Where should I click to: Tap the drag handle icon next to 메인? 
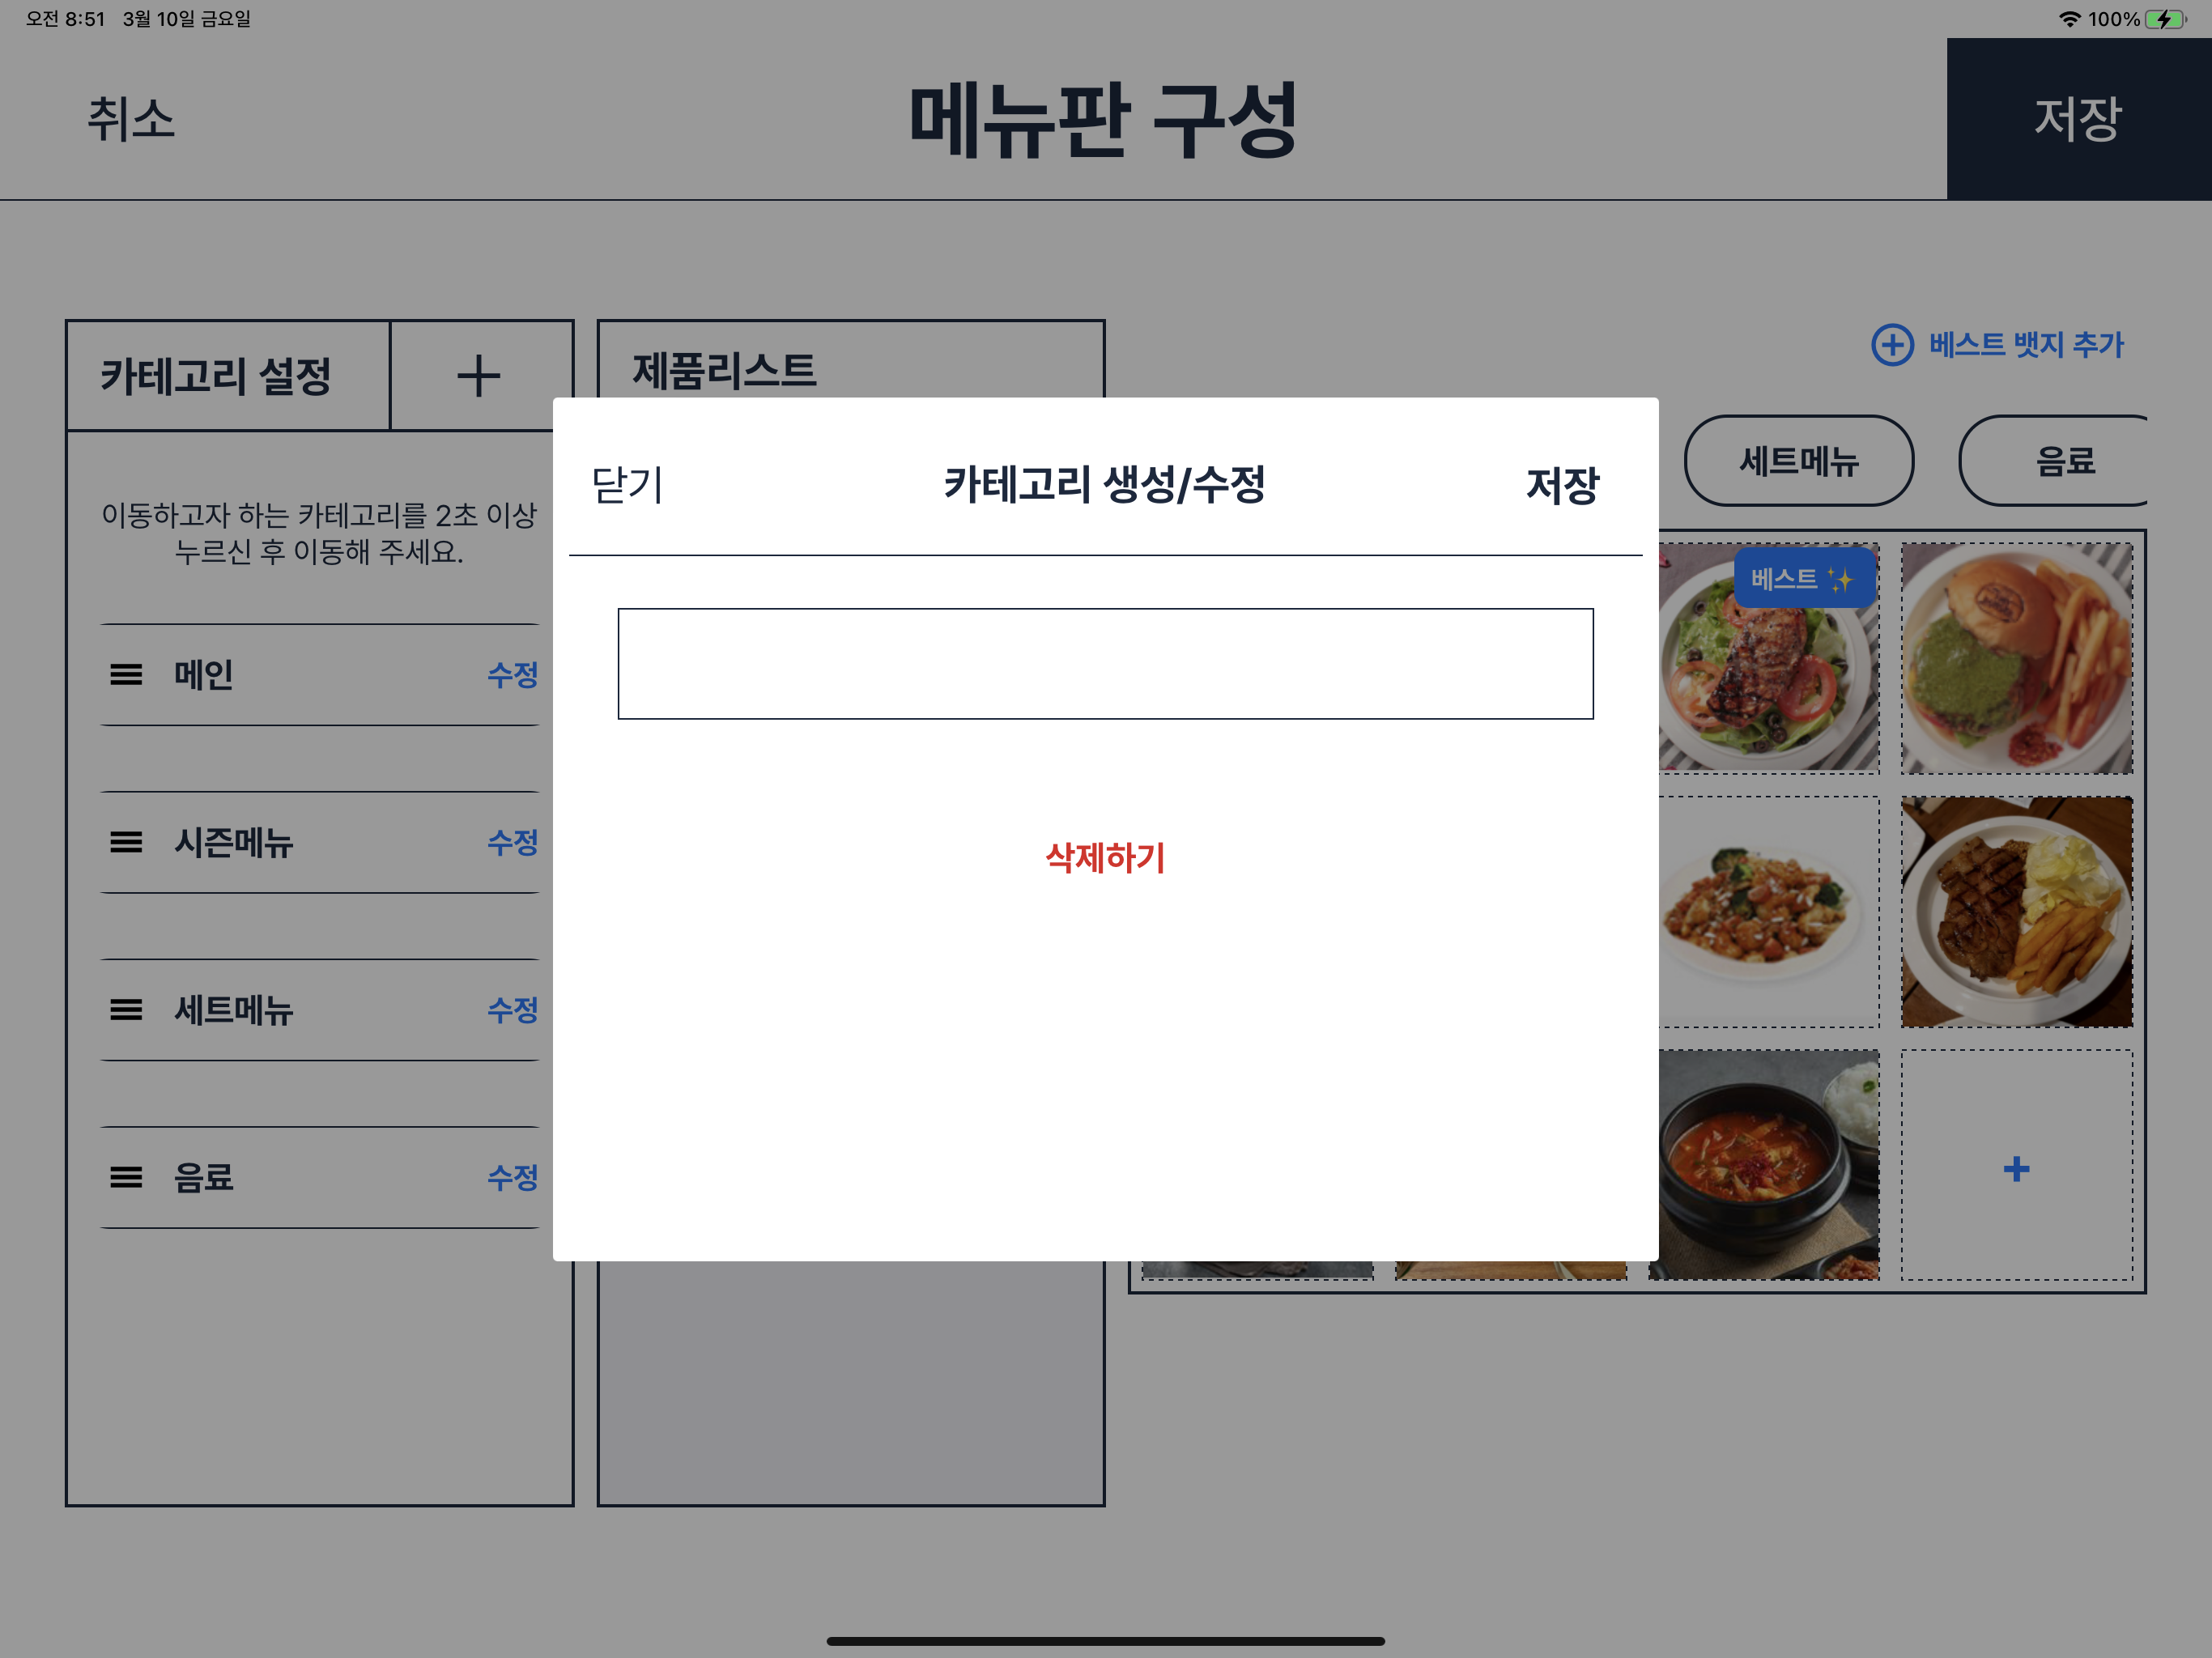click(x=126, y=675)
